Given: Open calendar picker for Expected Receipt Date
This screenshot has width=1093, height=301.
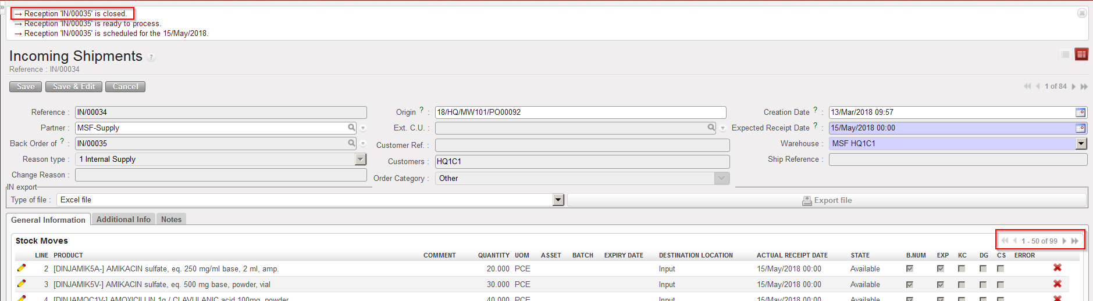Looking at the screenshot, I should click(x=1080, y=128).
